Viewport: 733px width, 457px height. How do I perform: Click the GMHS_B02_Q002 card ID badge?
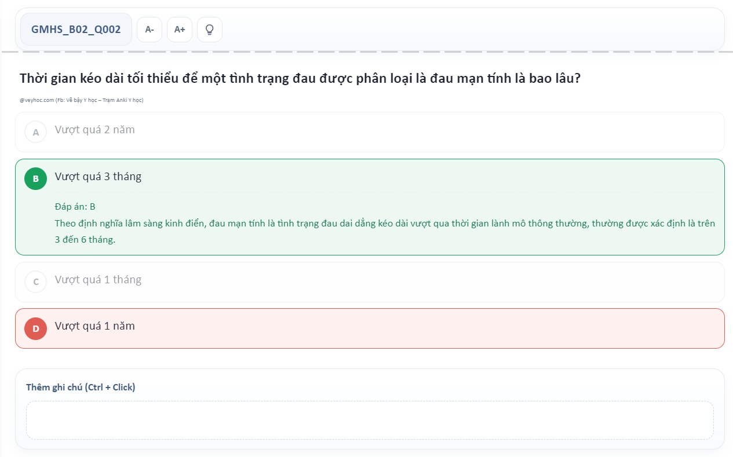[76, 30]
